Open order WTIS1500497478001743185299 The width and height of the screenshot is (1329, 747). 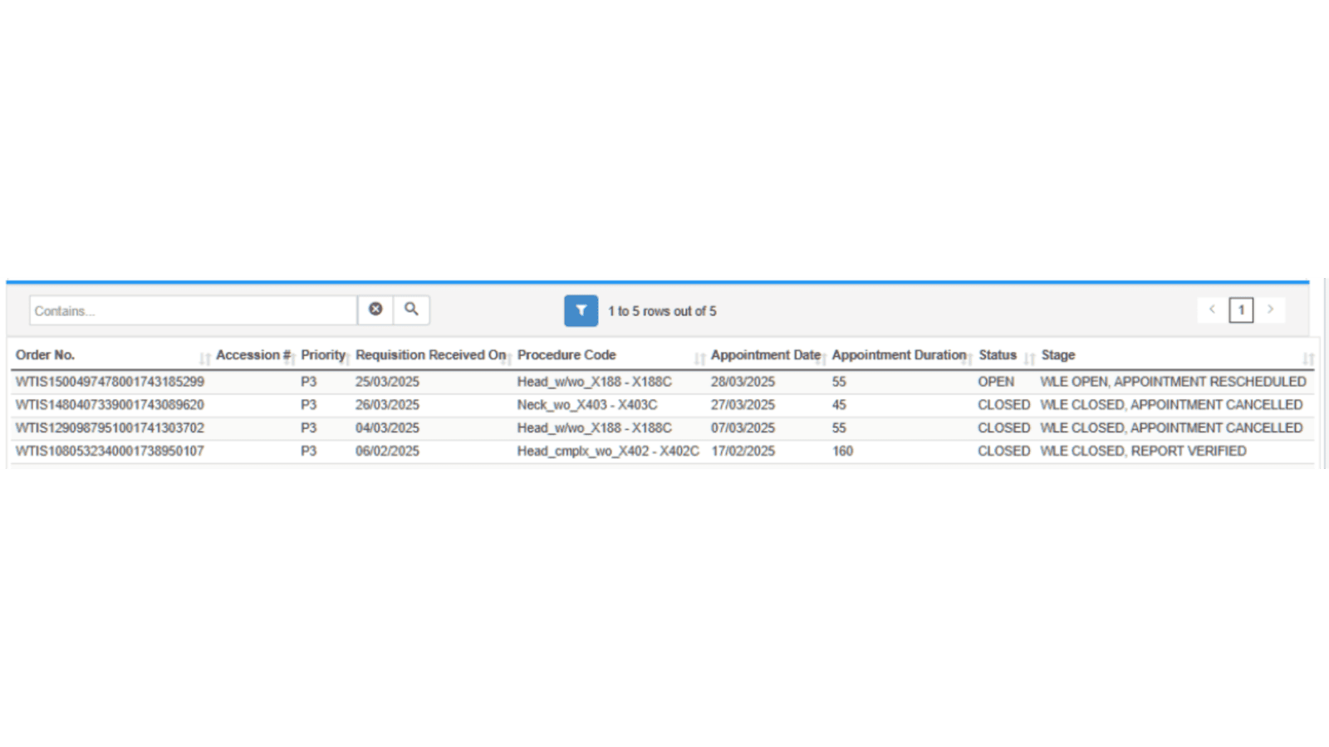coord(110,382)
